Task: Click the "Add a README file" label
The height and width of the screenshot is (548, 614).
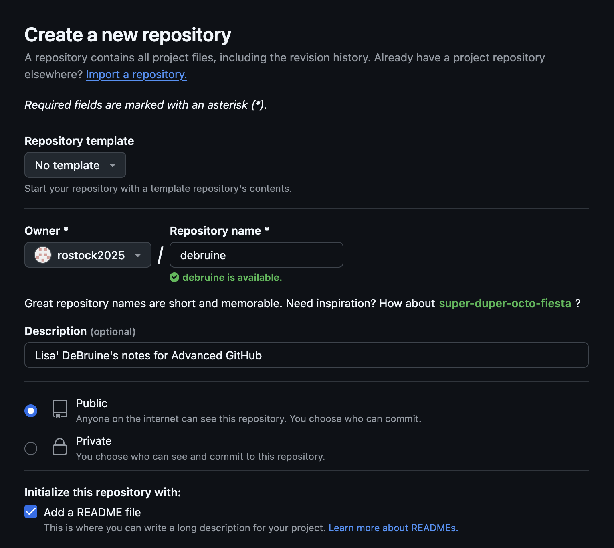Action: [x=92, y=512]
